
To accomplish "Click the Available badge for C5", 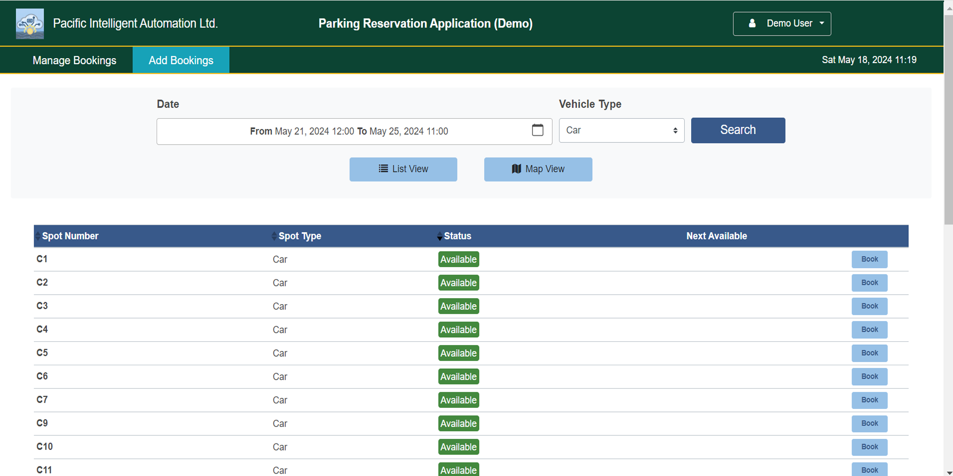I will 458,353.
